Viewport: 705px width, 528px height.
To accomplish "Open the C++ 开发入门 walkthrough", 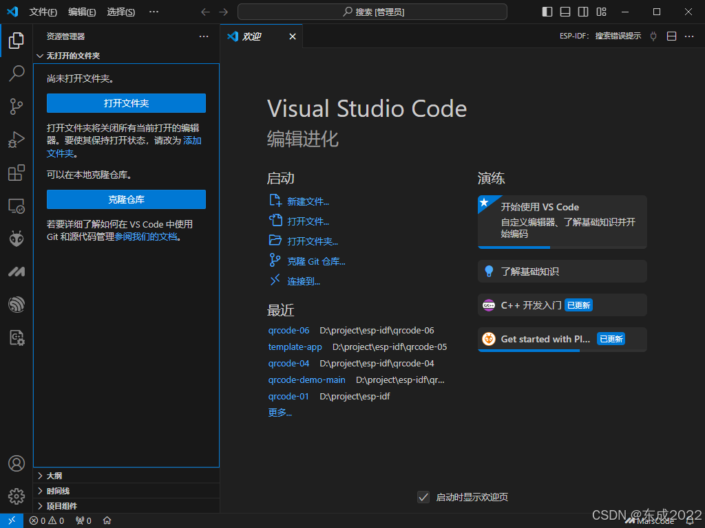I will click(562, 305).
